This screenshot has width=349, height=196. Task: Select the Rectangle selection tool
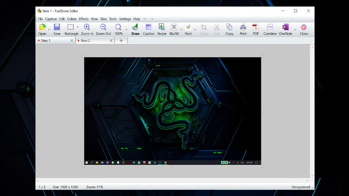71,27
